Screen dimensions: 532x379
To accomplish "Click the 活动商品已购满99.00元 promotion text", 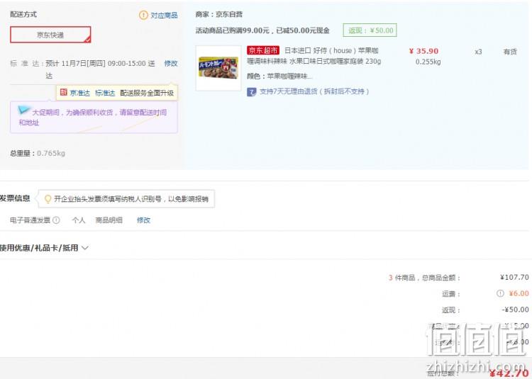I will pos(262,30).
